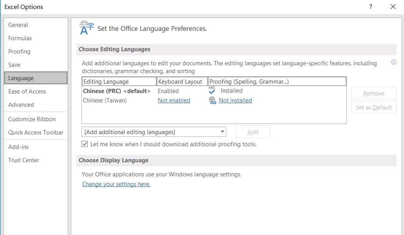Viewport: 404px width, 235px height.
Task: Click the Enabled keyboard status text
Action: point(168,91)
